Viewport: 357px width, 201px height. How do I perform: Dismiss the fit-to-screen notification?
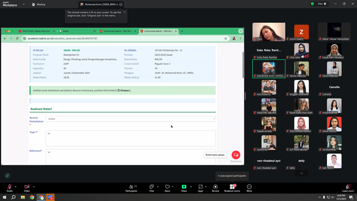tap(124, 12)
